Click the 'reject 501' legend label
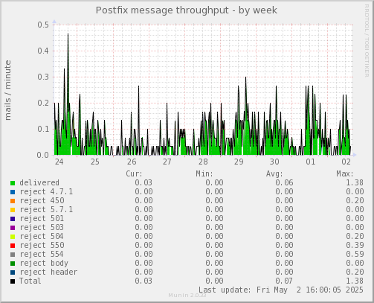Screen dimensions: 374x303 (42, 218)
